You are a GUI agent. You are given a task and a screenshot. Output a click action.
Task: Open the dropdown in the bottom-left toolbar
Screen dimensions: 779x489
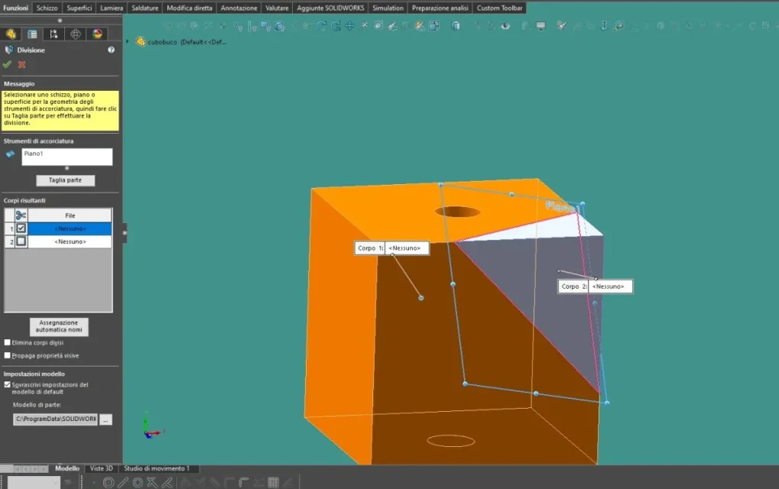pos(56,482)
